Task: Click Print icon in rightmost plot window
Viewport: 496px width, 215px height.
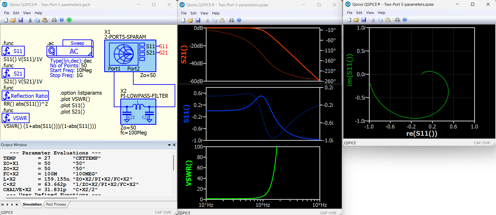Action: pyautogui.click(x=397, y=20)
